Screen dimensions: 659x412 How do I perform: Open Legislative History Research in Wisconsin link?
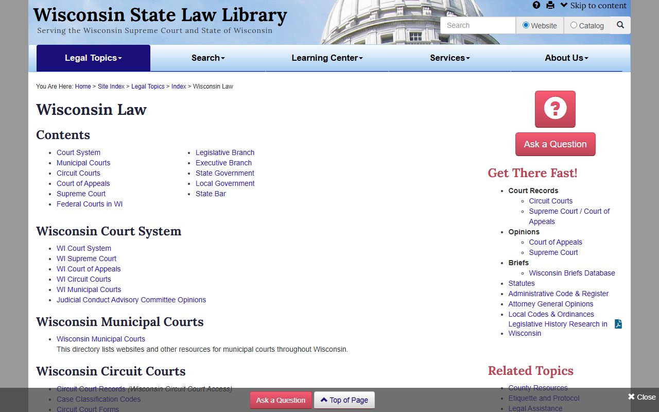(x=558, y=329)
